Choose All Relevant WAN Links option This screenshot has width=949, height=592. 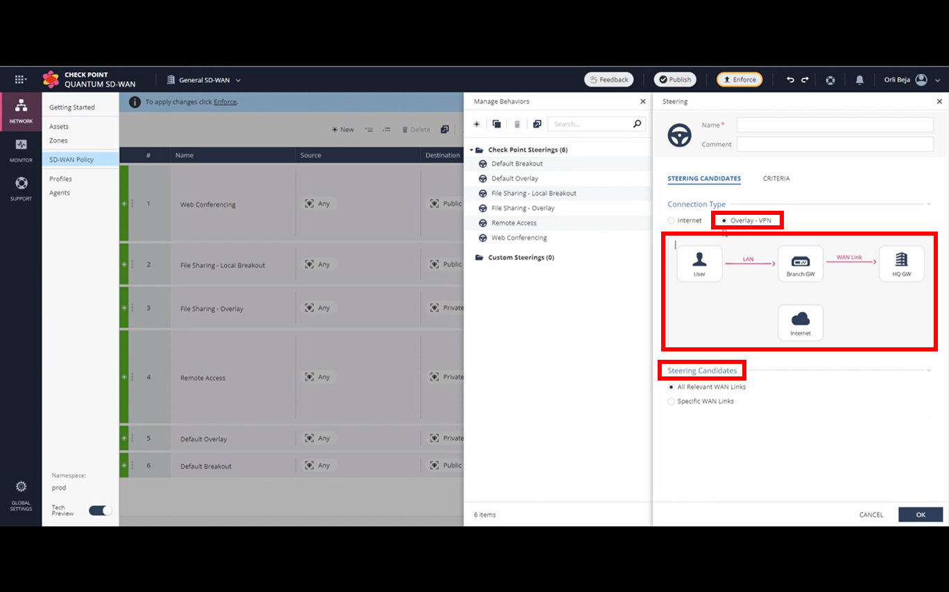pos(671,387)
